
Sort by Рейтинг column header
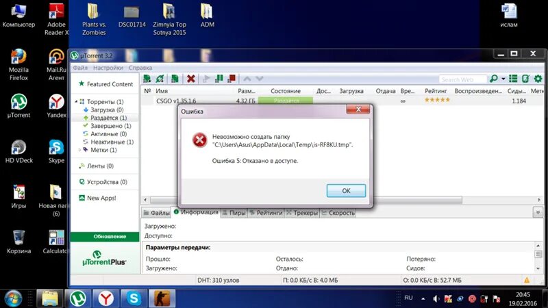(436, 91)
